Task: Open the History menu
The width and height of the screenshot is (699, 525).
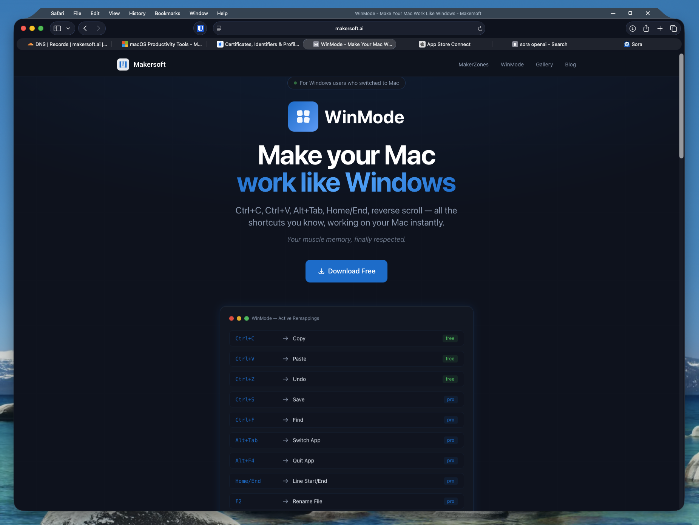Action: point(137,13)
